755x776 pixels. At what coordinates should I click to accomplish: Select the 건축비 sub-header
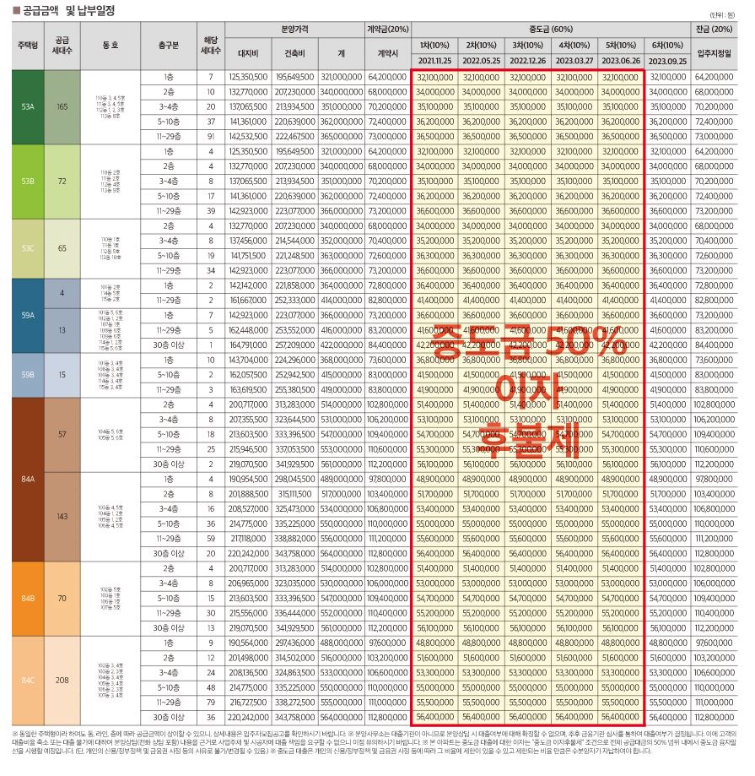[x=294, y=53]
